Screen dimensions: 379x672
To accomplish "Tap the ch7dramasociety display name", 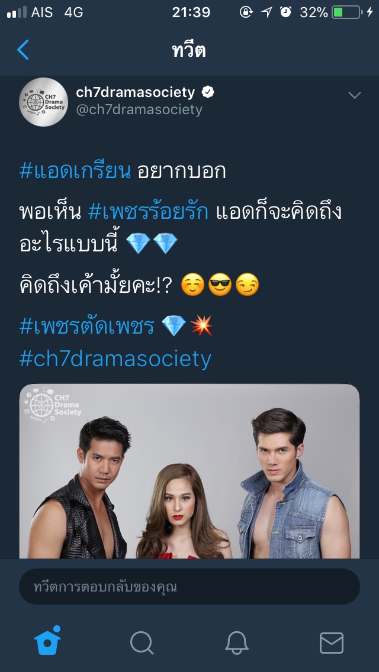I will 135,92.
